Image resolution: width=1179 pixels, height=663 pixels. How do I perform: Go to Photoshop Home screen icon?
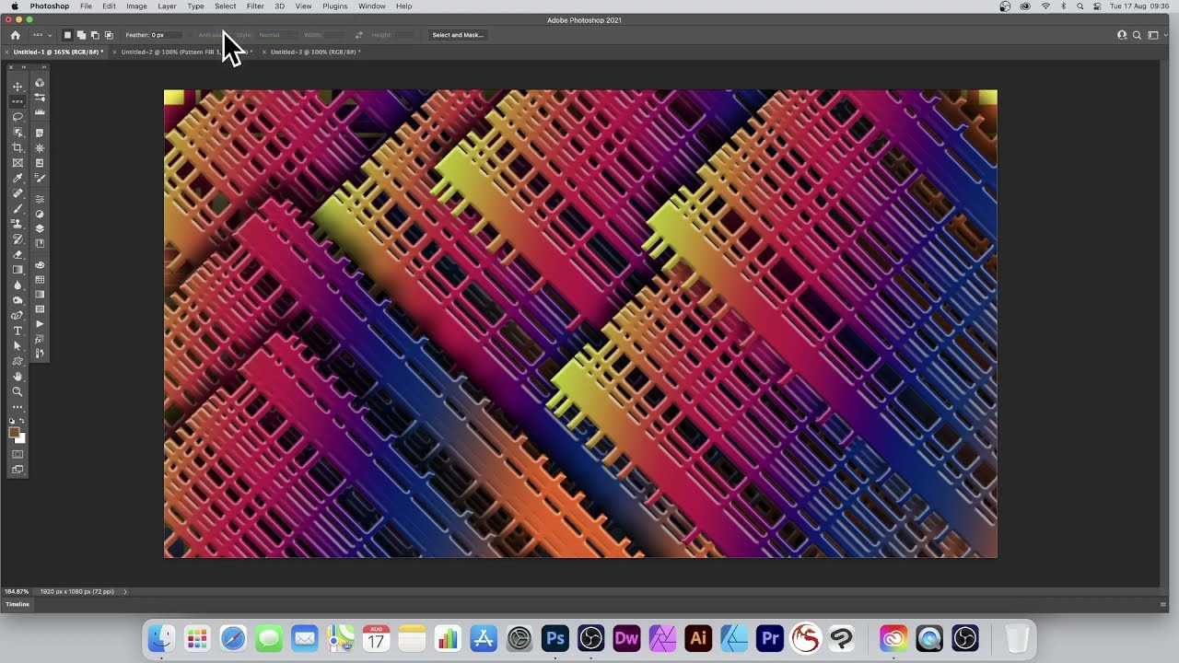[x=15, y=35]
